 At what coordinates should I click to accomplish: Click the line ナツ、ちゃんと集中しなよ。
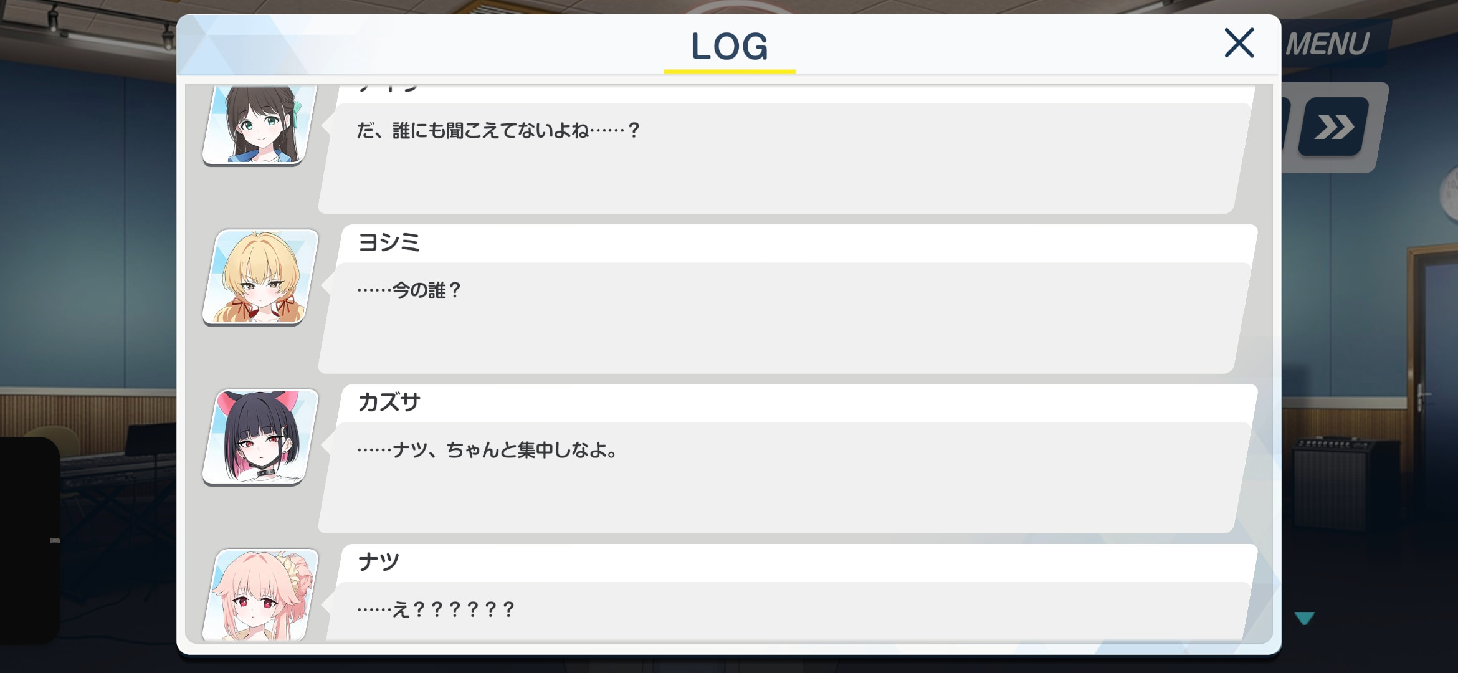505,450
